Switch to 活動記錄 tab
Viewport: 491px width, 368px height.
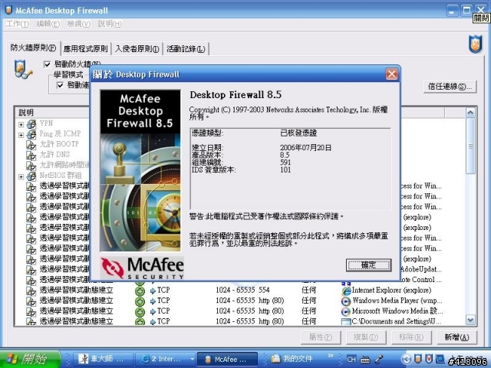coord(186,49)
